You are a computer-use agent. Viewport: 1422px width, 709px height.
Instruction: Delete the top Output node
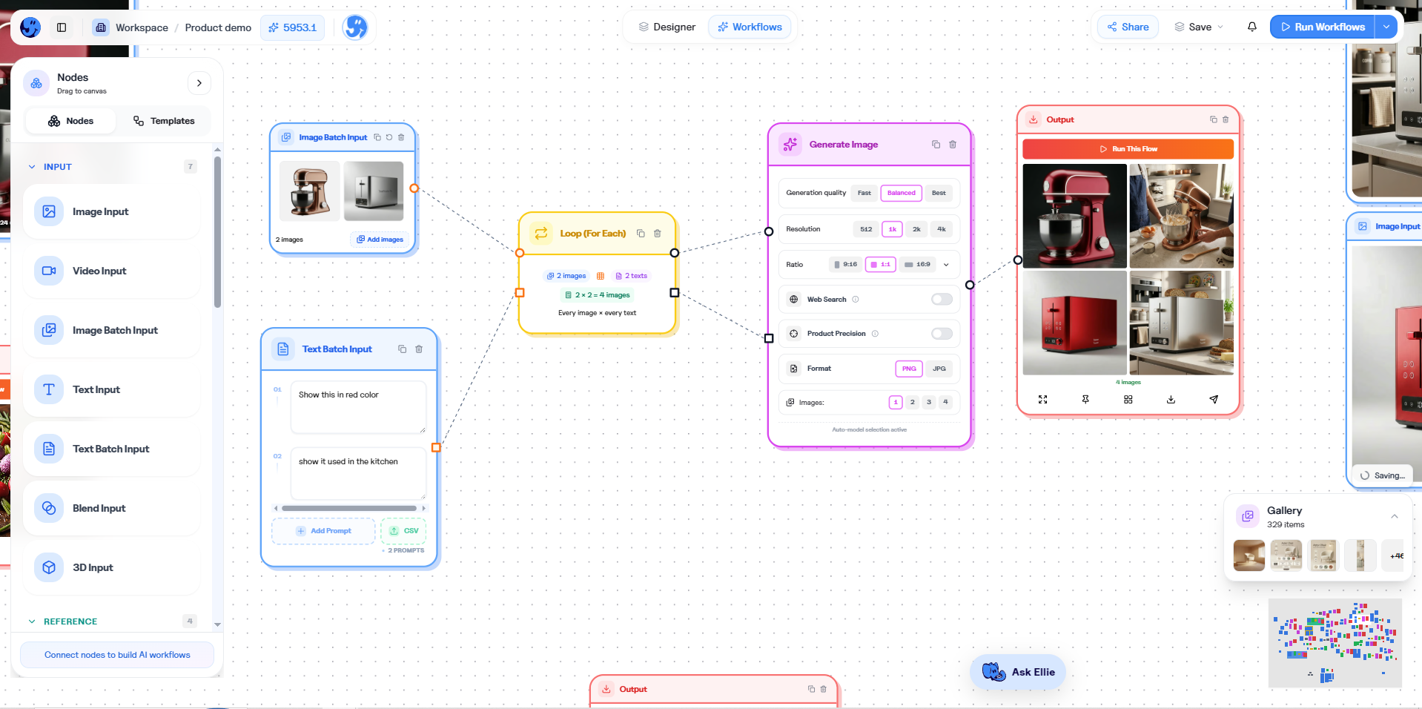1226,119
